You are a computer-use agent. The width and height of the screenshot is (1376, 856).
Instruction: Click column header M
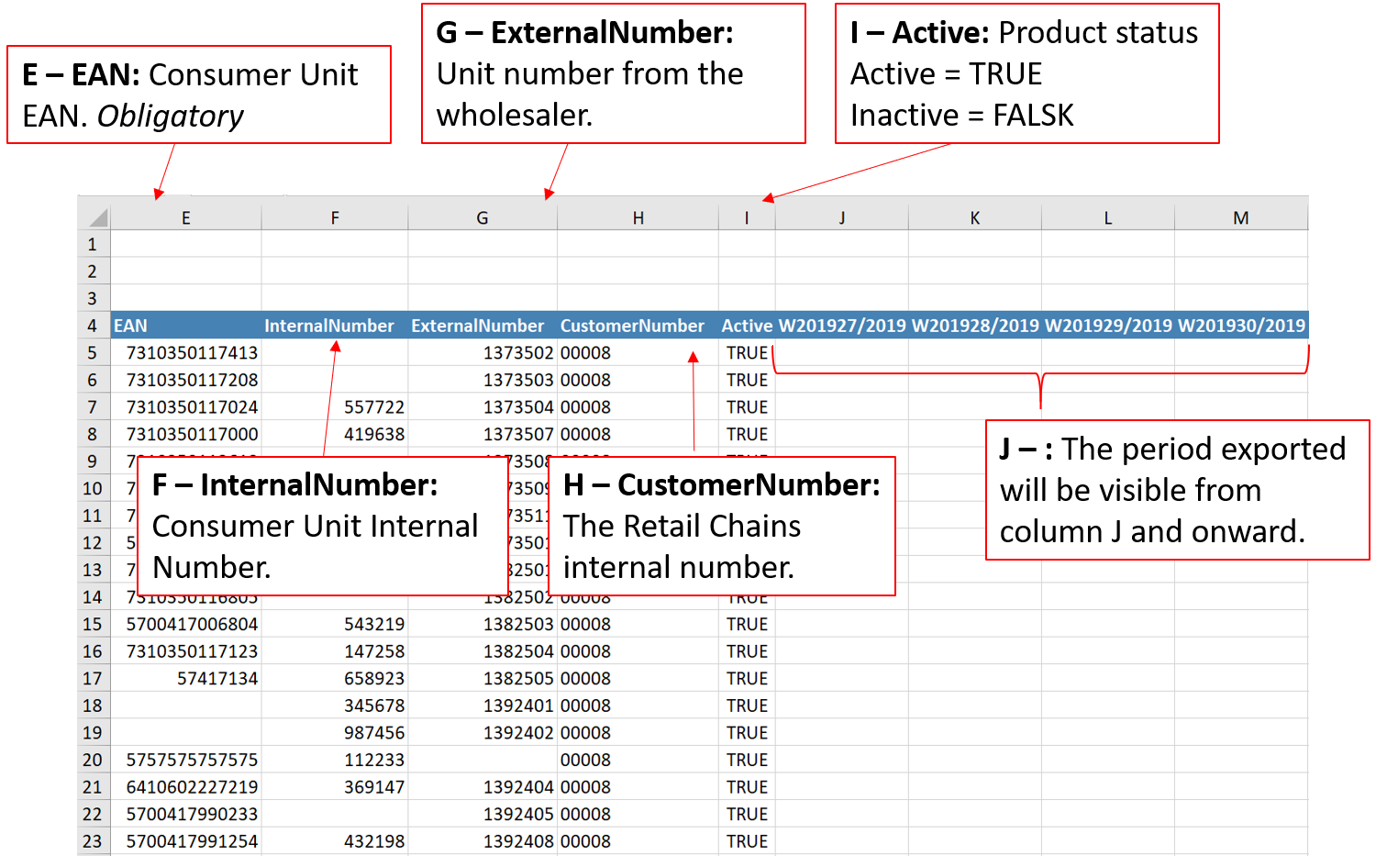pos(1240,217)
